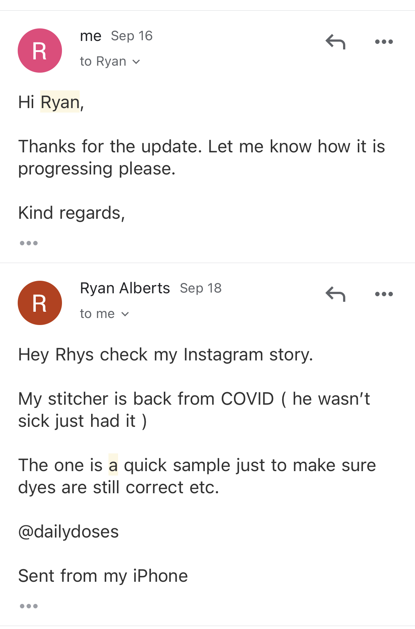The width and height of the screenshot is (415, 629).
Task: Reply to Ryan Alberts' Sep 18 email
Action: click(x=335, y=294)
